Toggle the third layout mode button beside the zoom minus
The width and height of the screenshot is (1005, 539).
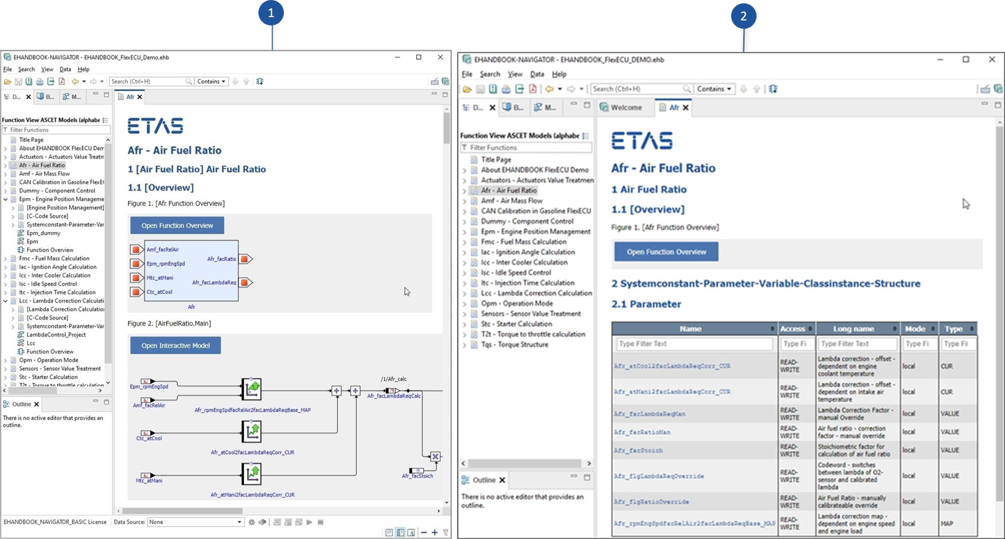[x=411, y=532]
